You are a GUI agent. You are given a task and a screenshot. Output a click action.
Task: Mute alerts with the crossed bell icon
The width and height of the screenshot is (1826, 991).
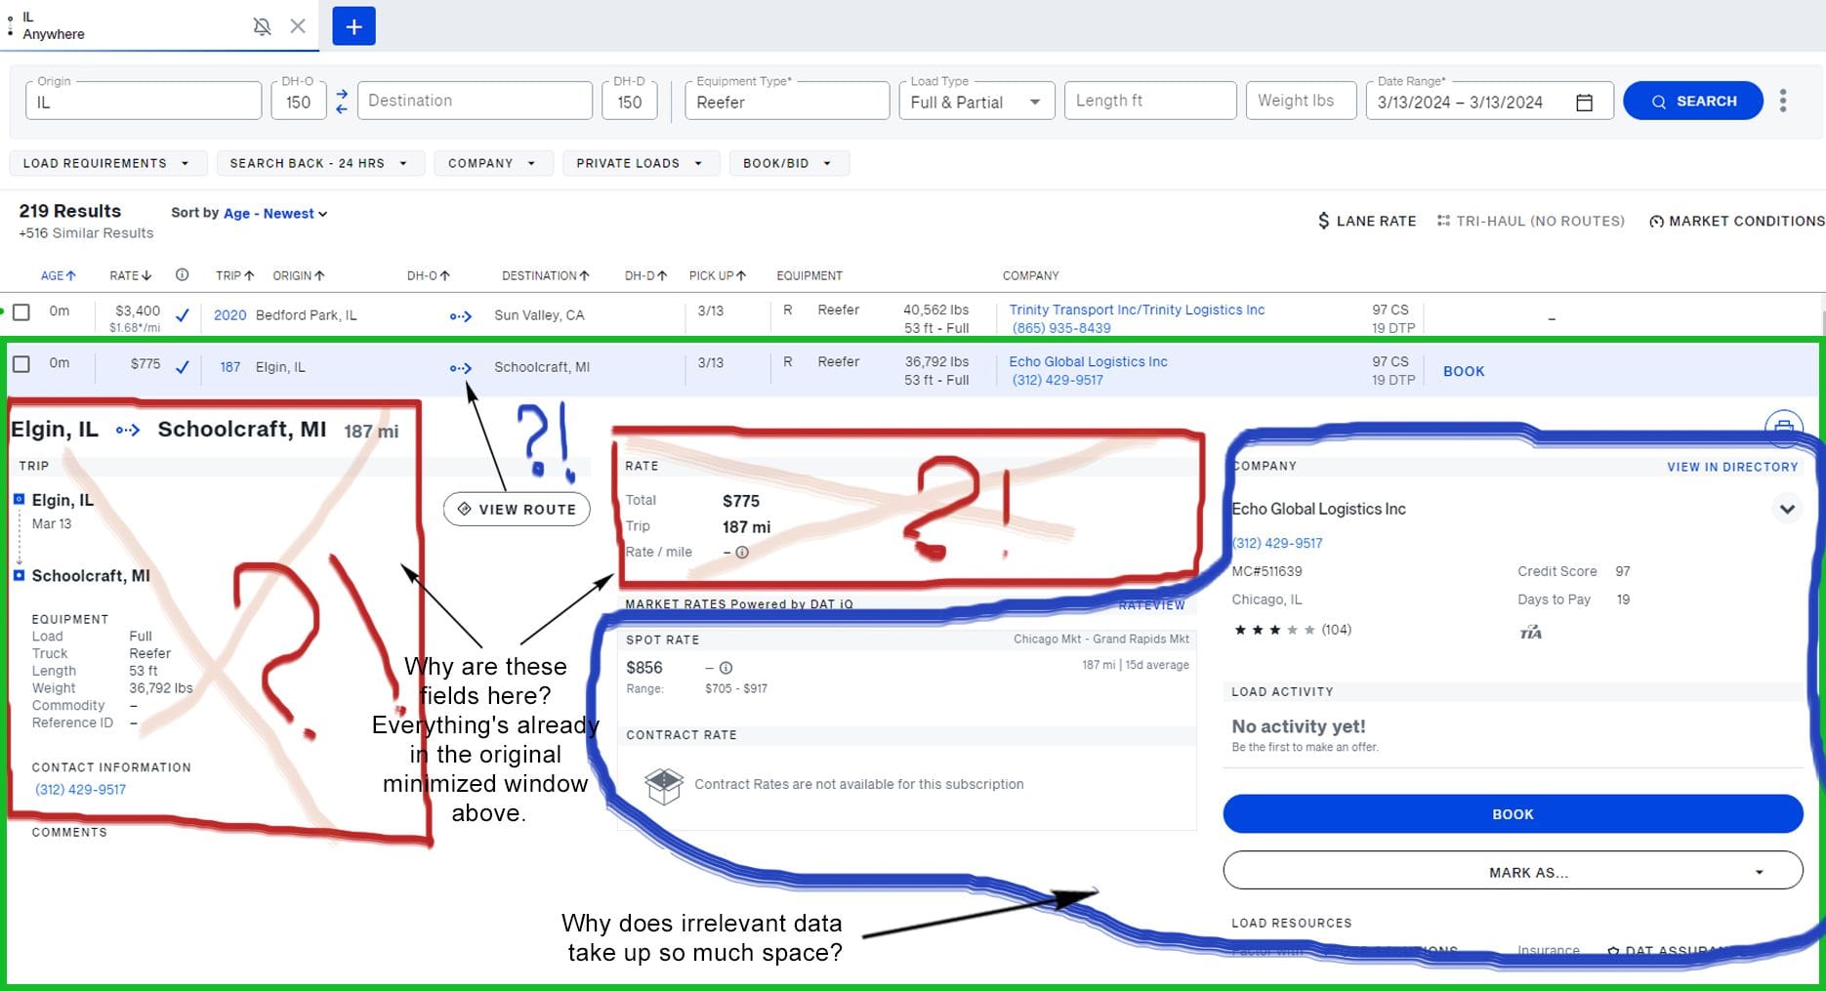262,26
